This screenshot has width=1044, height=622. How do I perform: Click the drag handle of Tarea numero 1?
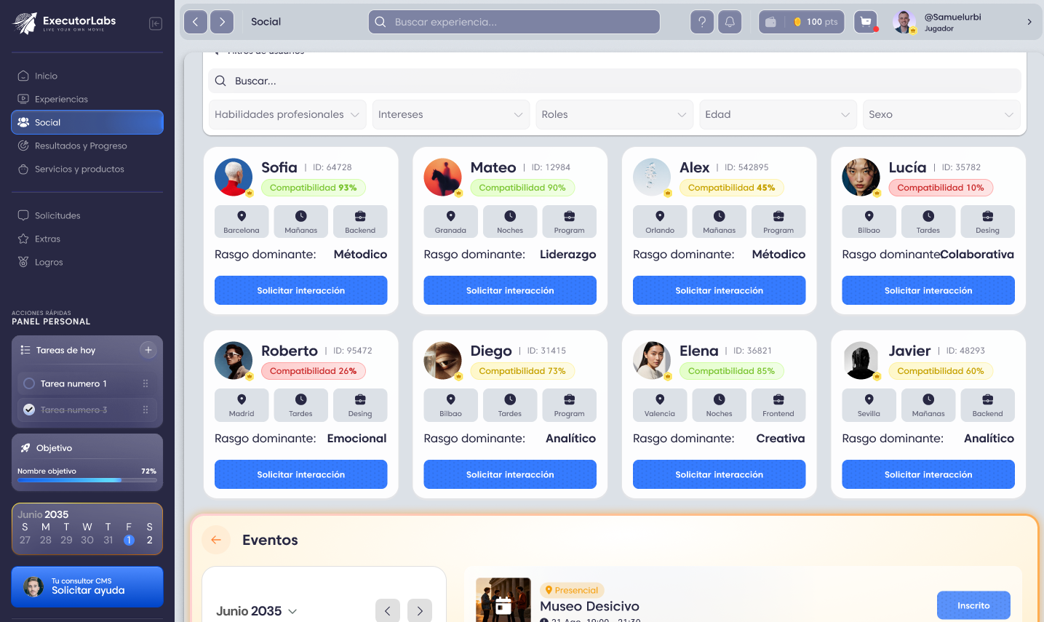(x=146, y=383)
